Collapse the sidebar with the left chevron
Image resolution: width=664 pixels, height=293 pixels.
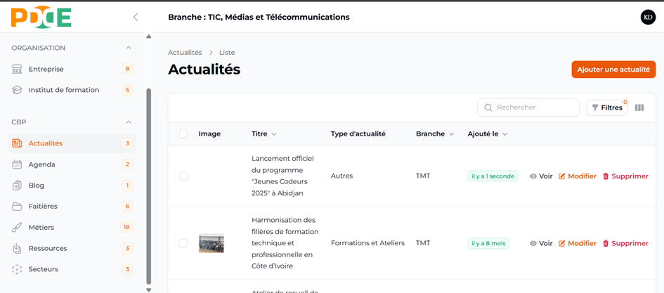click(136, 17)
